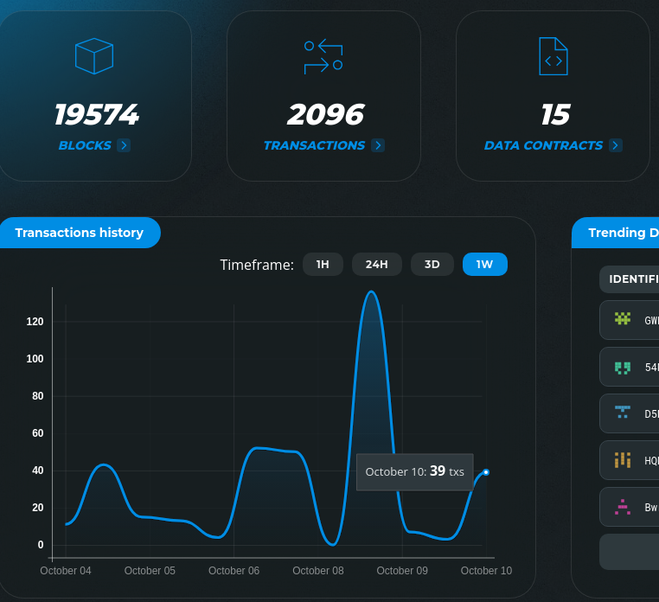659x602 pixels.
Task: Click the October 10 axis label
Action: pos(486,571)
